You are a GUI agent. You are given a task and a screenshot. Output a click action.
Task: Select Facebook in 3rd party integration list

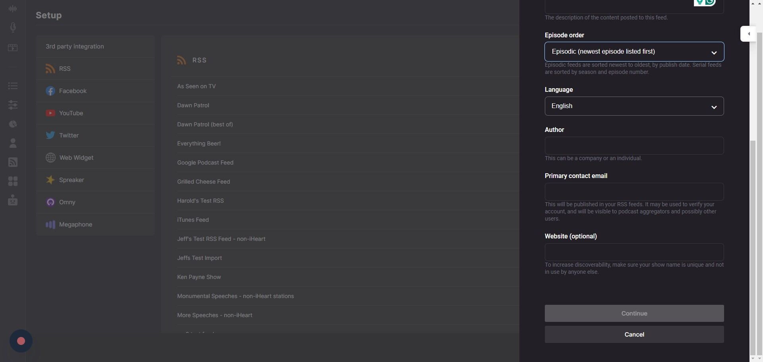(x=73, y=91)
